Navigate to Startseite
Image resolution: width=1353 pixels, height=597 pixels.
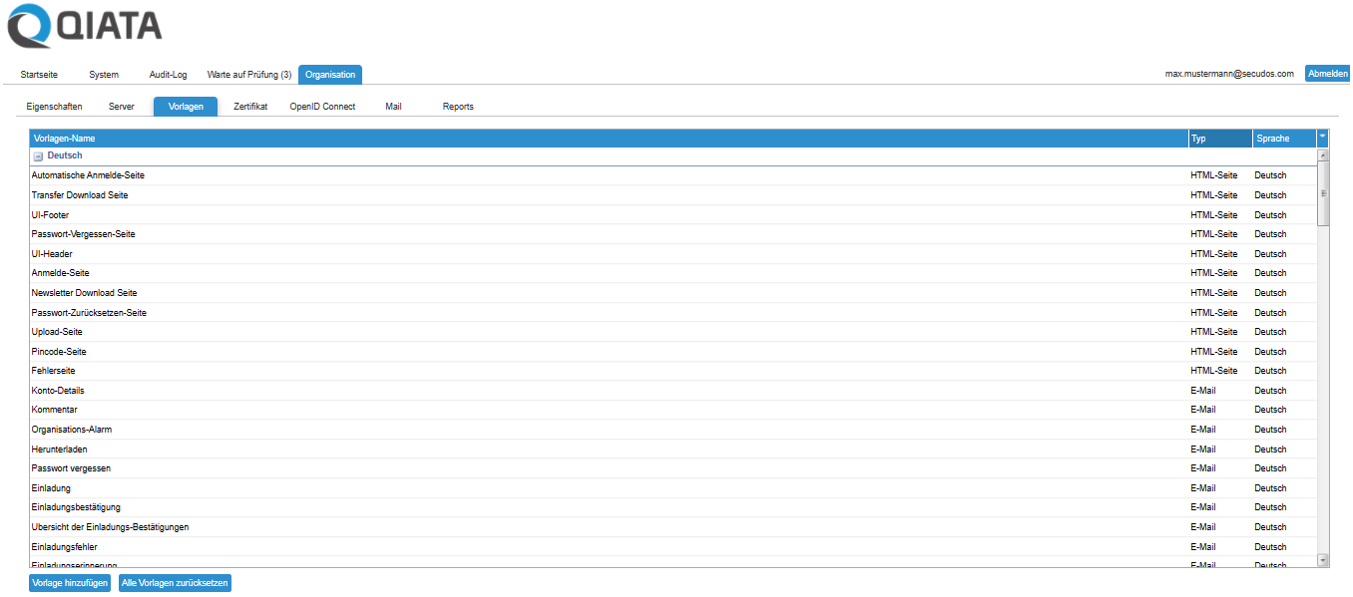pos(40,74)
